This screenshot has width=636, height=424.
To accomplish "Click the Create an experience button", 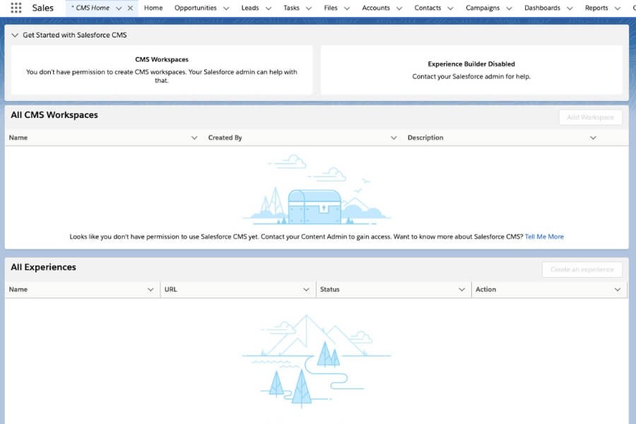I will (x=581, y=269).
